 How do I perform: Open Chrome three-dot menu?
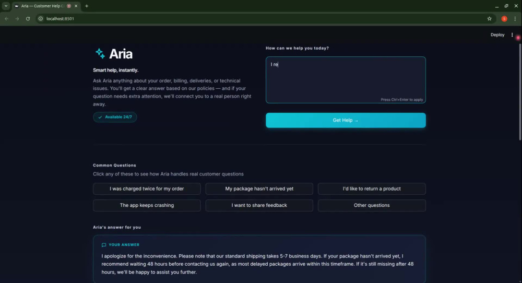coord(515,19)
